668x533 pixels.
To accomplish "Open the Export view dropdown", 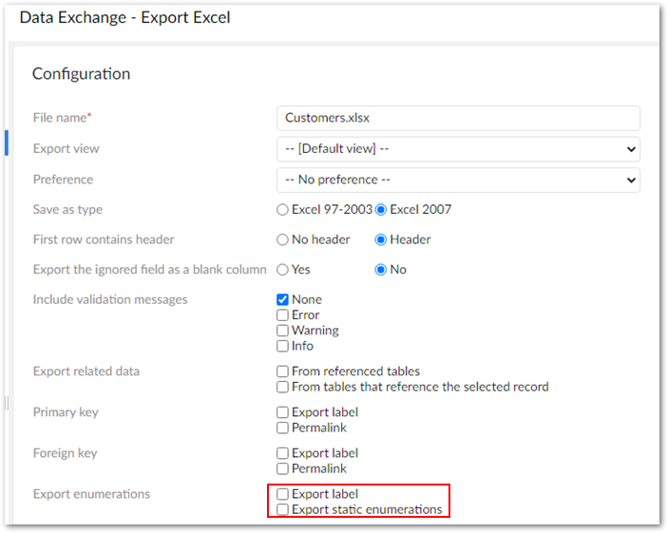I will pos(457,149).
